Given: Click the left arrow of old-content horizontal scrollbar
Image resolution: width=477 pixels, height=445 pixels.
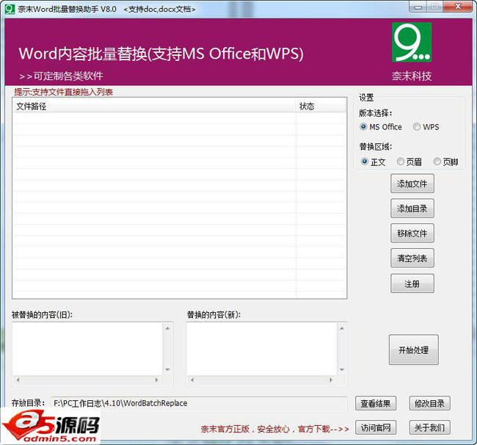Looking at the screenshot, I should [x=18, y=380].
